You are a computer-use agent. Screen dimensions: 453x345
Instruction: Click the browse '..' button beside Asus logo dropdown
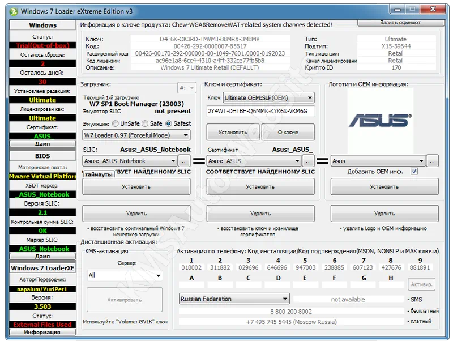point(432,161)
